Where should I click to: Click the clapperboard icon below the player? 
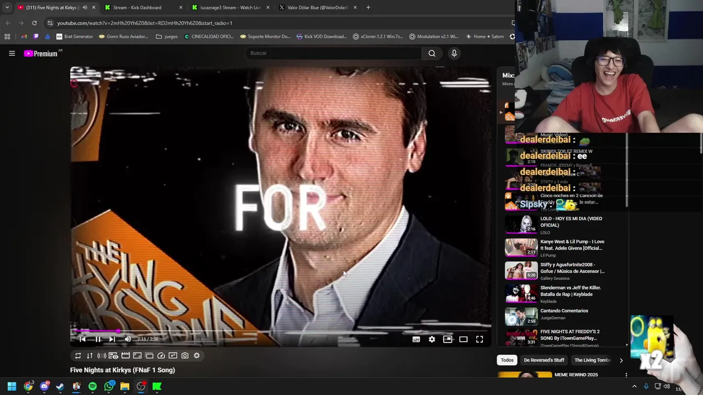click(125, 356)
